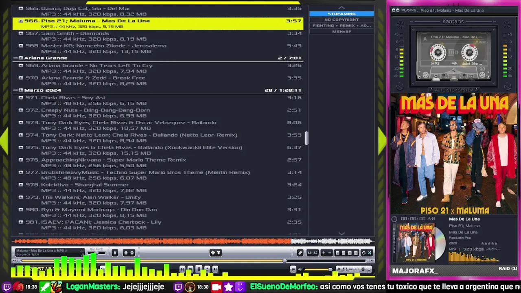Image resolution: width=521 pixels, height=293 pixels.
Task: Toggle shuffle mode icon
Action: pos(370,253)
